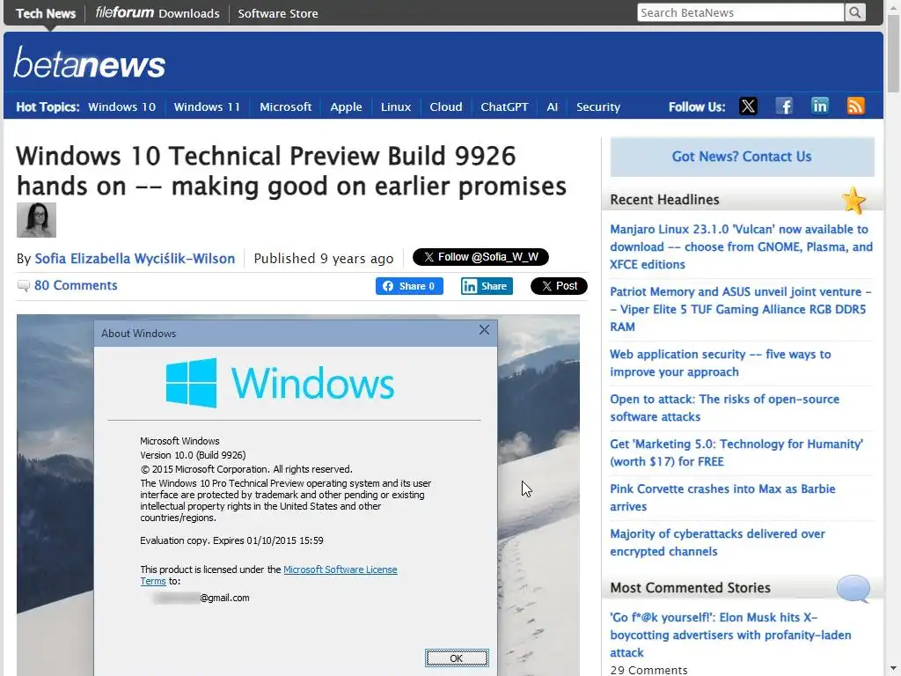The image size is (901, 676).
Task: Open the Marketing 5.0 free ebook headline
Action: [x=736, y=452]
